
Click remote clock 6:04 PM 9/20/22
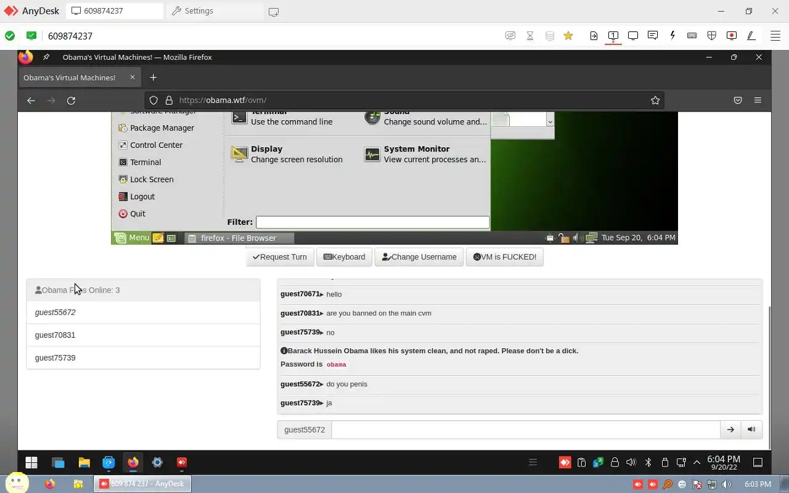[724, 463]
